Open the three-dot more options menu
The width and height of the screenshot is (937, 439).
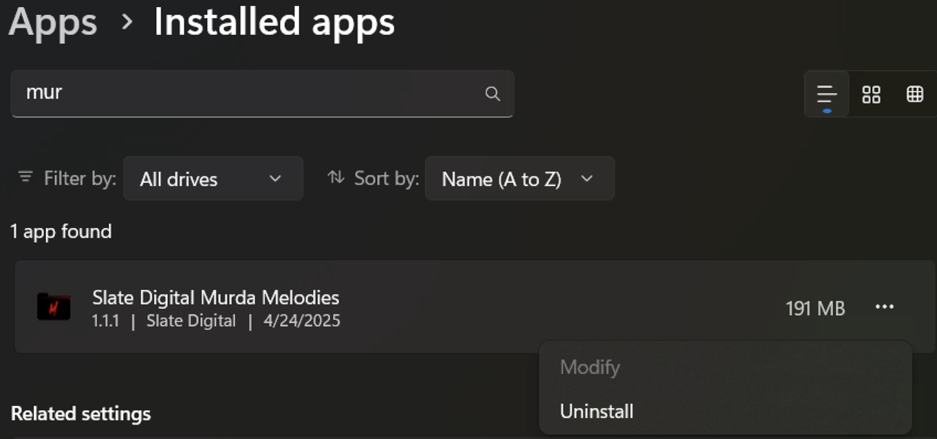click(884, 307)
